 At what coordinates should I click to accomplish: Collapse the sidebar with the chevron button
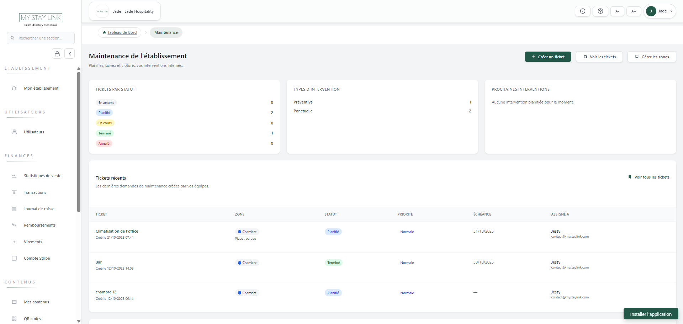(70, 53)
